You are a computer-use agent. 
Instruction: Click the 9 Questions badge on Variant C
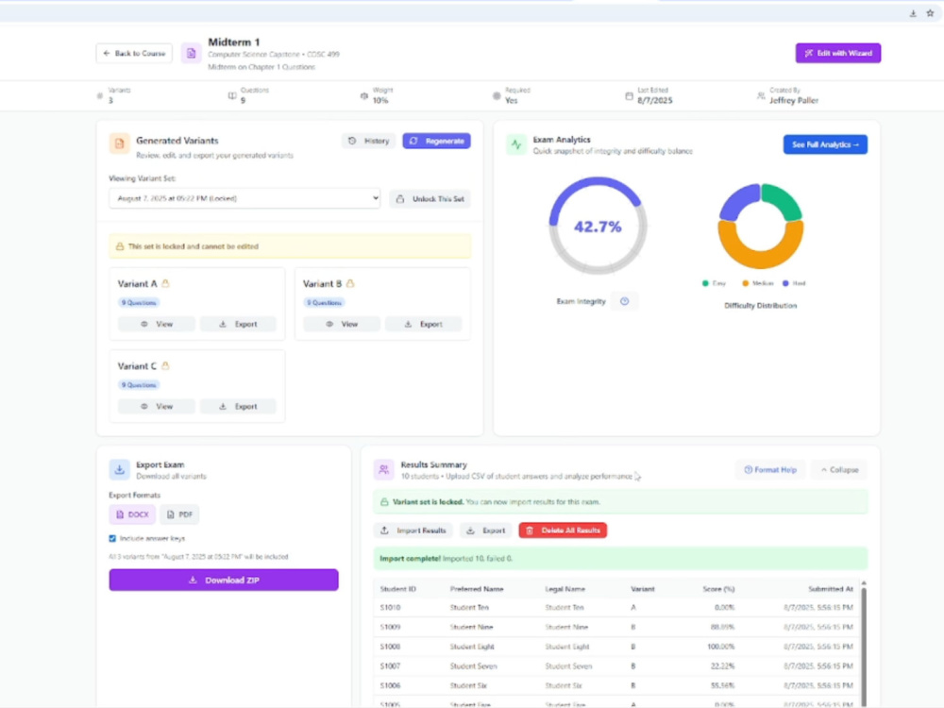point(139,385)
